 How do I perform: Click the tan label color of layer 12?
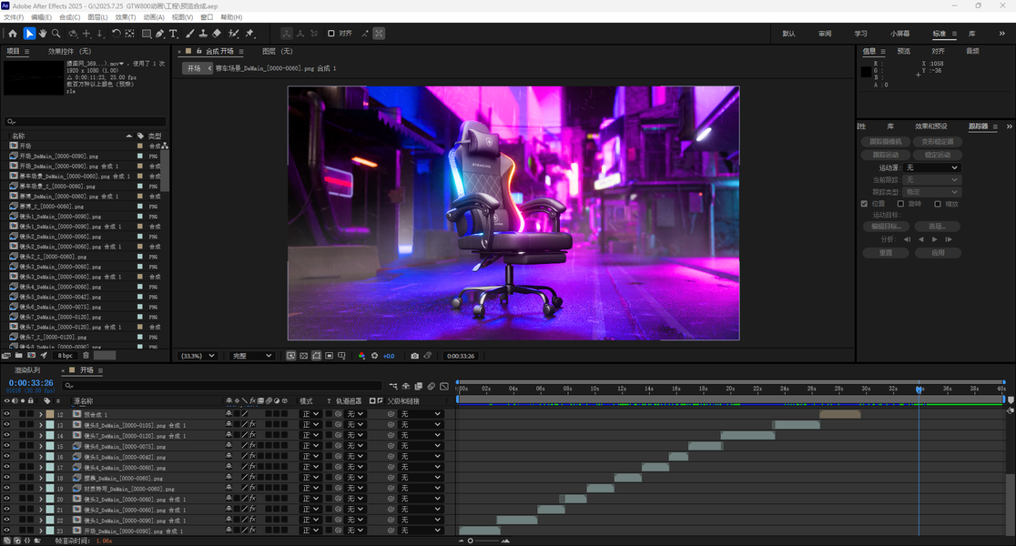click(x=50, y=414)
